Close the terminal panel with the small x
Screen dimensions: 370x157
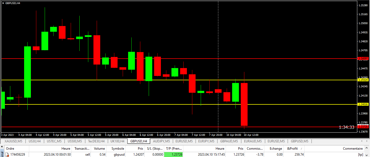point(2,146)
